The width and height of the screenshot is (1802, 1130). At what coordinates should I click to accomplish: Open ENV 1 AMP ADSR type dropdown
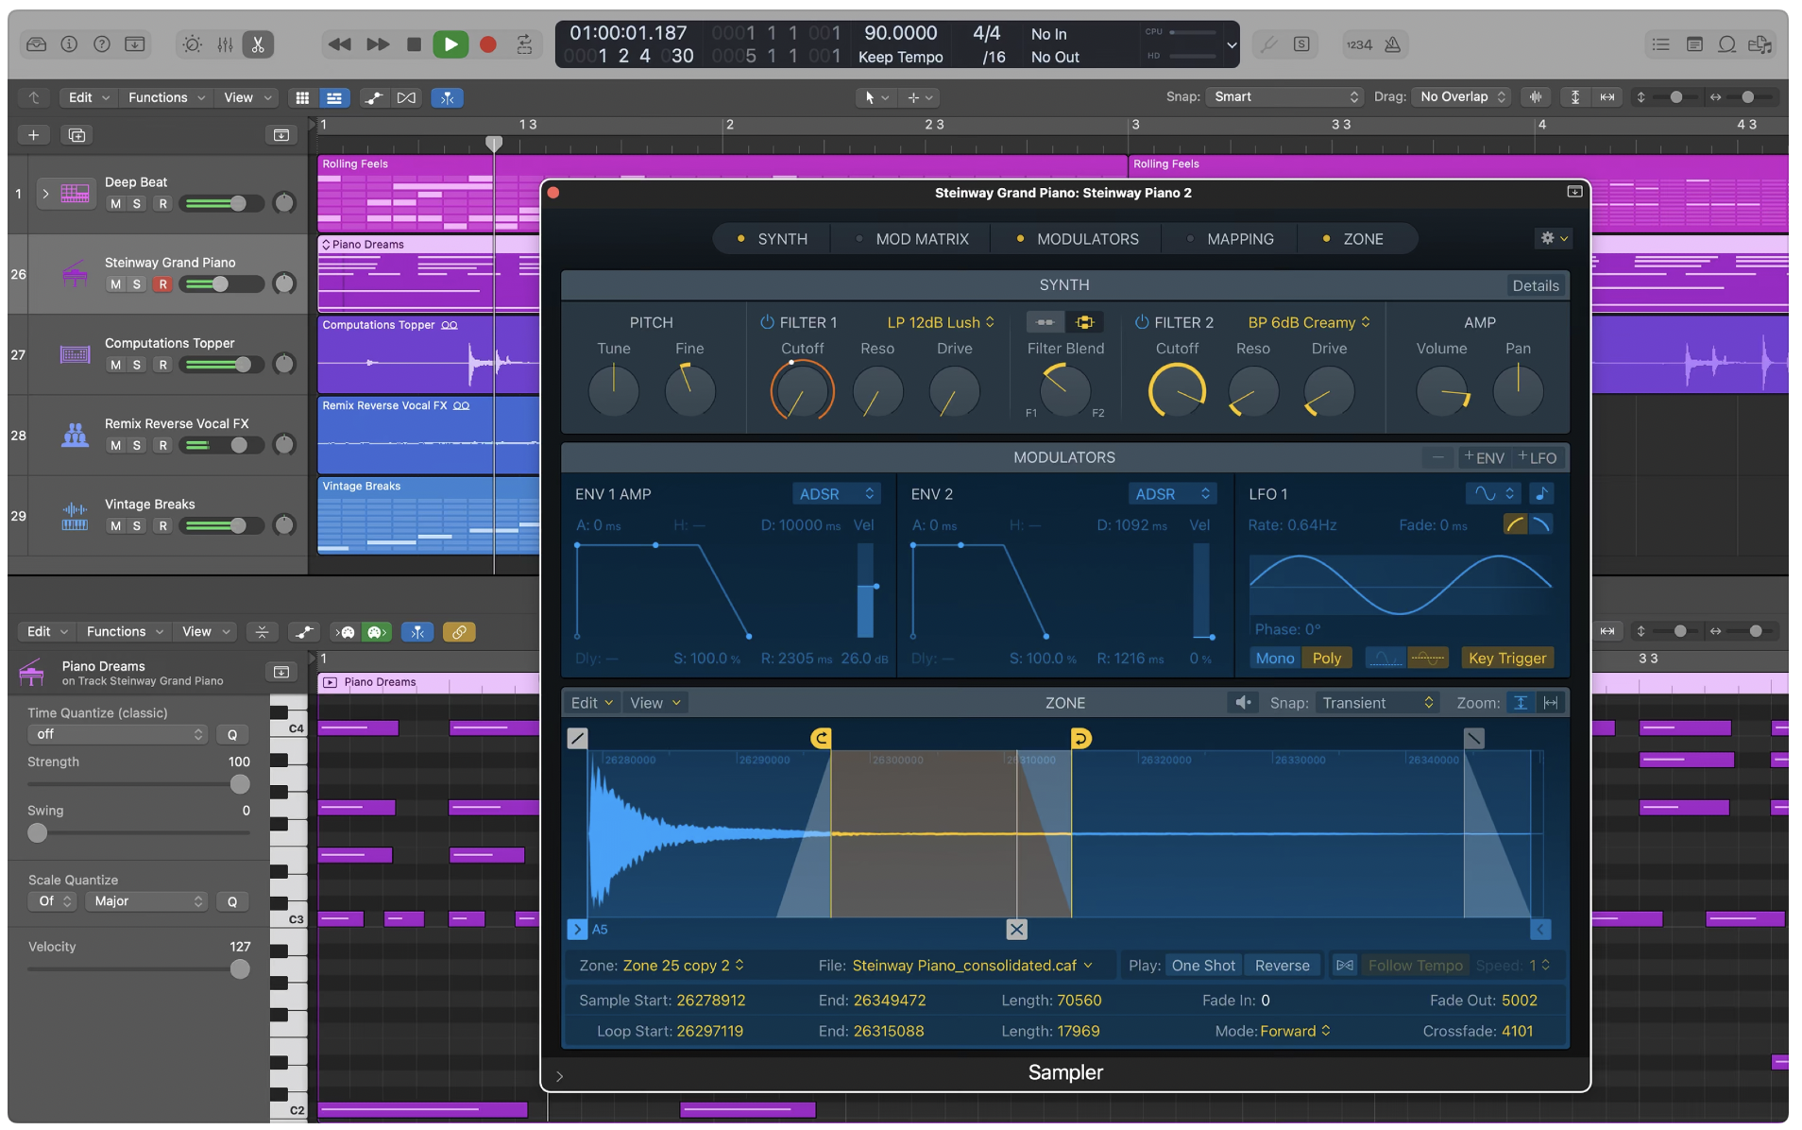(x=836, y=494)
